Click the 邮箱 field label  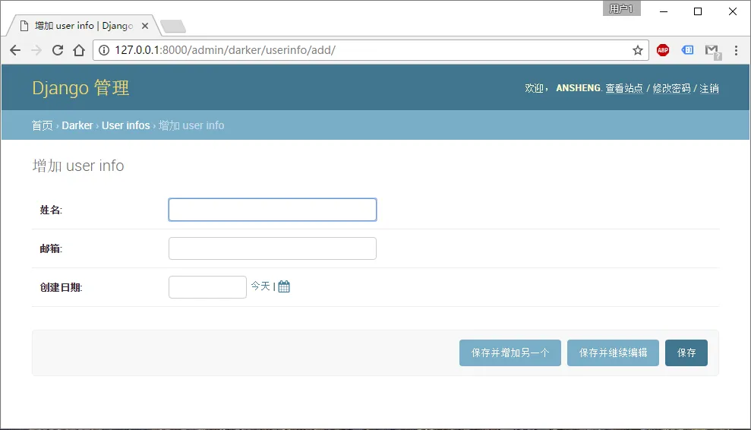51,248
